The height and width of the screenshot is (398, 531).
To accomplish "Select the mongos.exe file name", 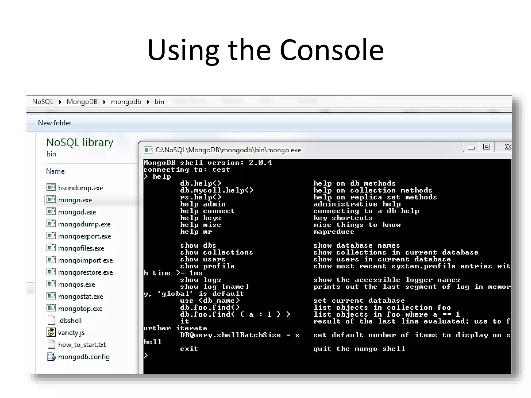I will [x=76, y=285].
